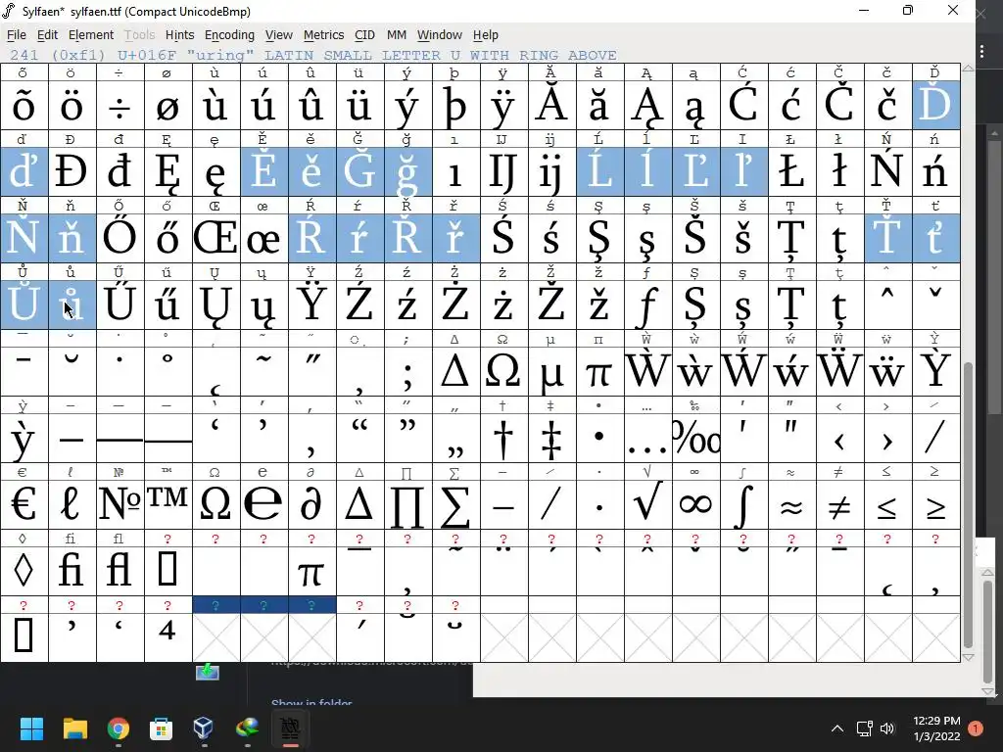Viewport: 1003px width, 752px height.
Task: Open the File menu
Action: [16, 35]
